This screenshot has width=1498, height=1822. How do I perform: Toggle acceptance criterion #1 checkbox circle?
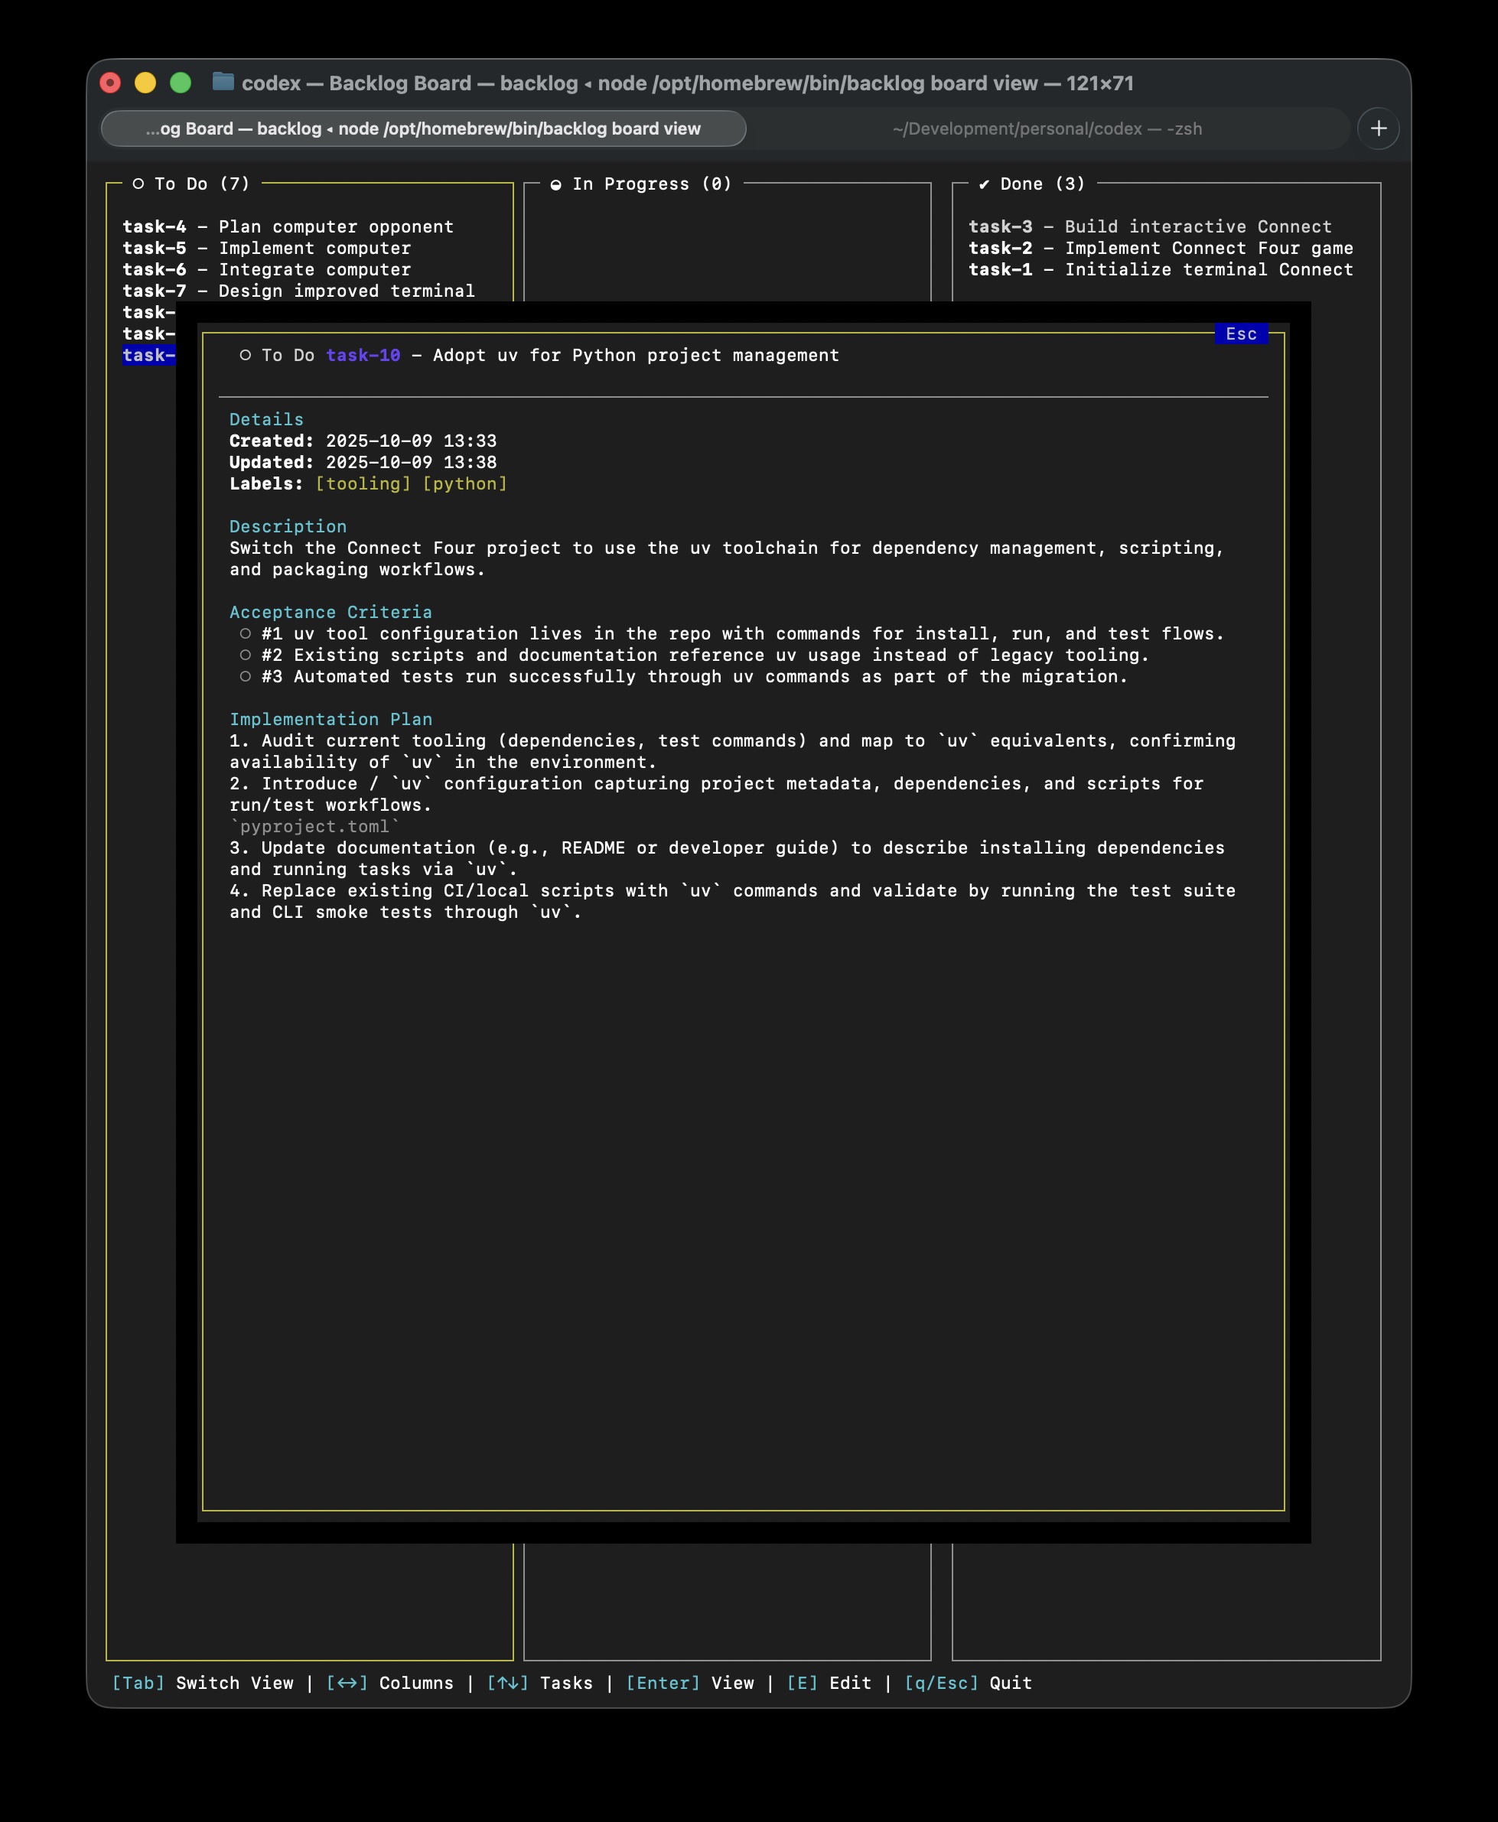245,633
